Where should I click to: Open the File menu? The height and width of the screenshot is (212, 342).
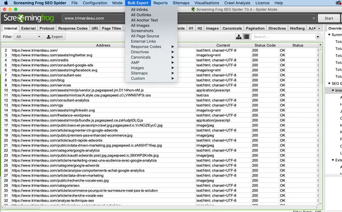pyautogui.click(x=74, y=3)
